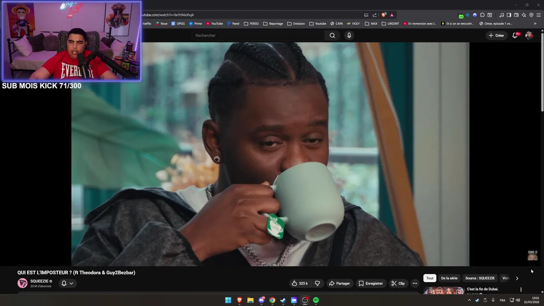The width and height of the screenshot is (544, 306).
Task: Expand subscription options chevron beside bell
Action: tap(71, 283)
